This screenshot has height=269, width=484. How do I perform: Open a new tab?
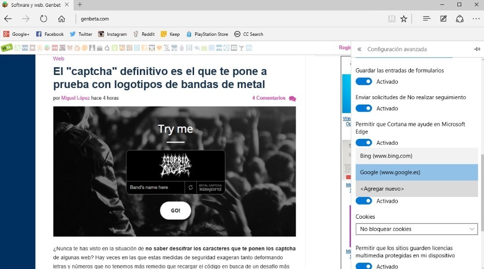pyautogui.click(x=80, y=5)
